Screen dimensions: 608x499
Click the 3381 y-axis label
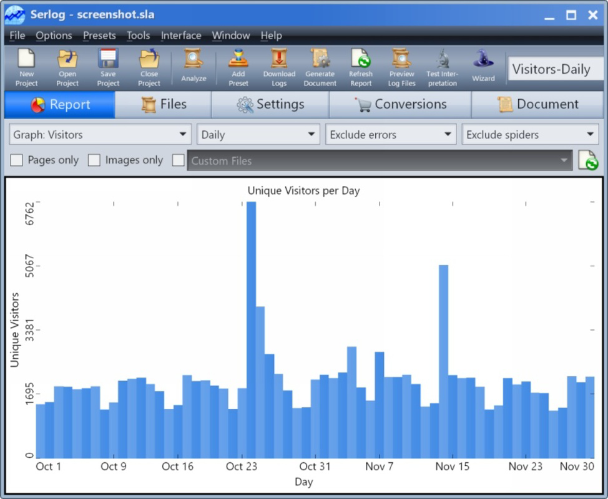click(x=29, y=330)
